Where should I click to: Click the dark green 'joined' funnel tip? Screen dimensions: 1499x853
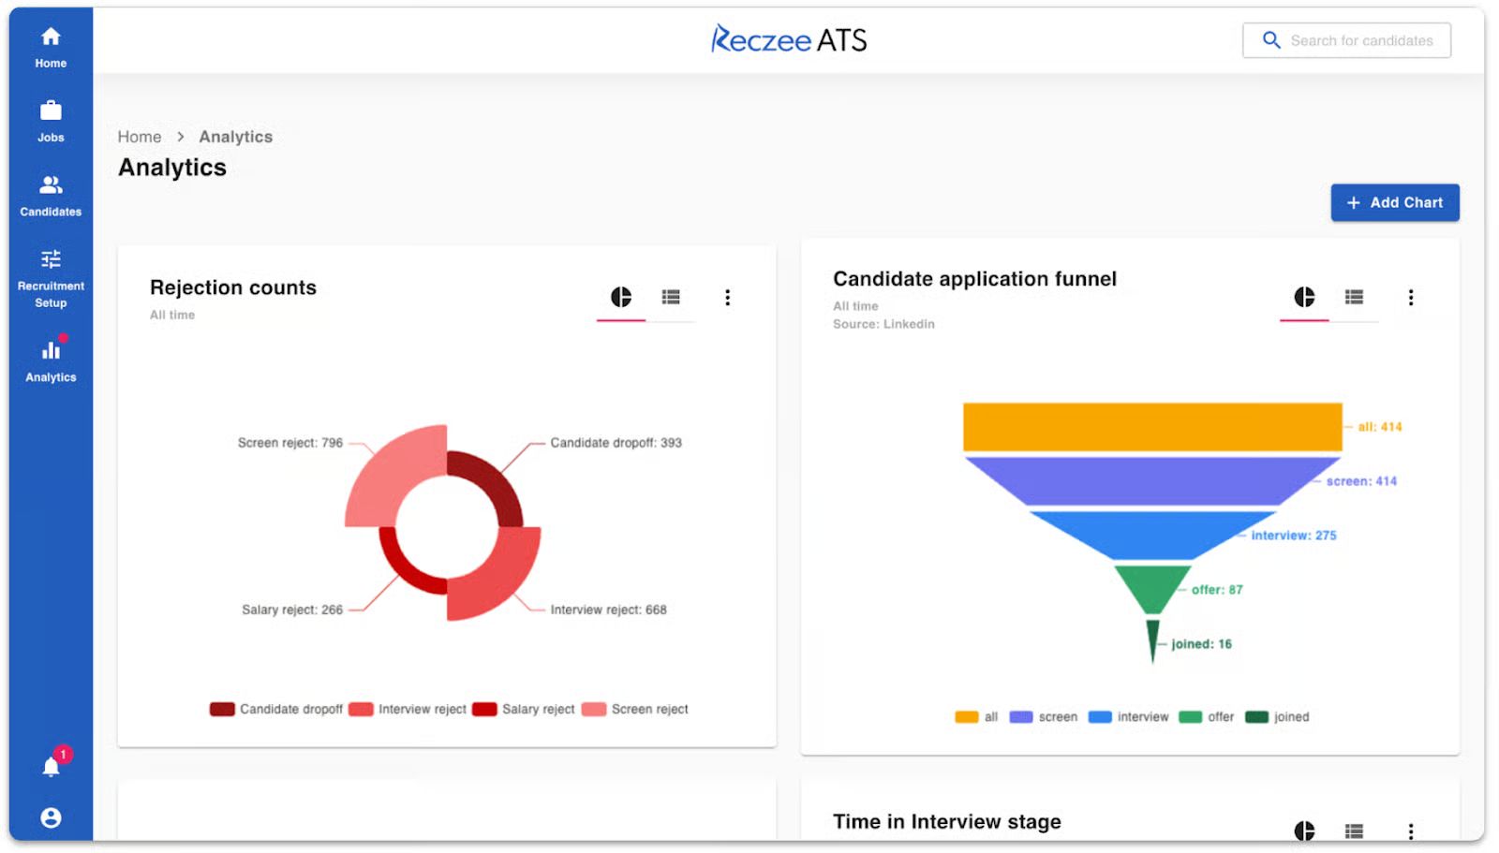[1152, 638]
